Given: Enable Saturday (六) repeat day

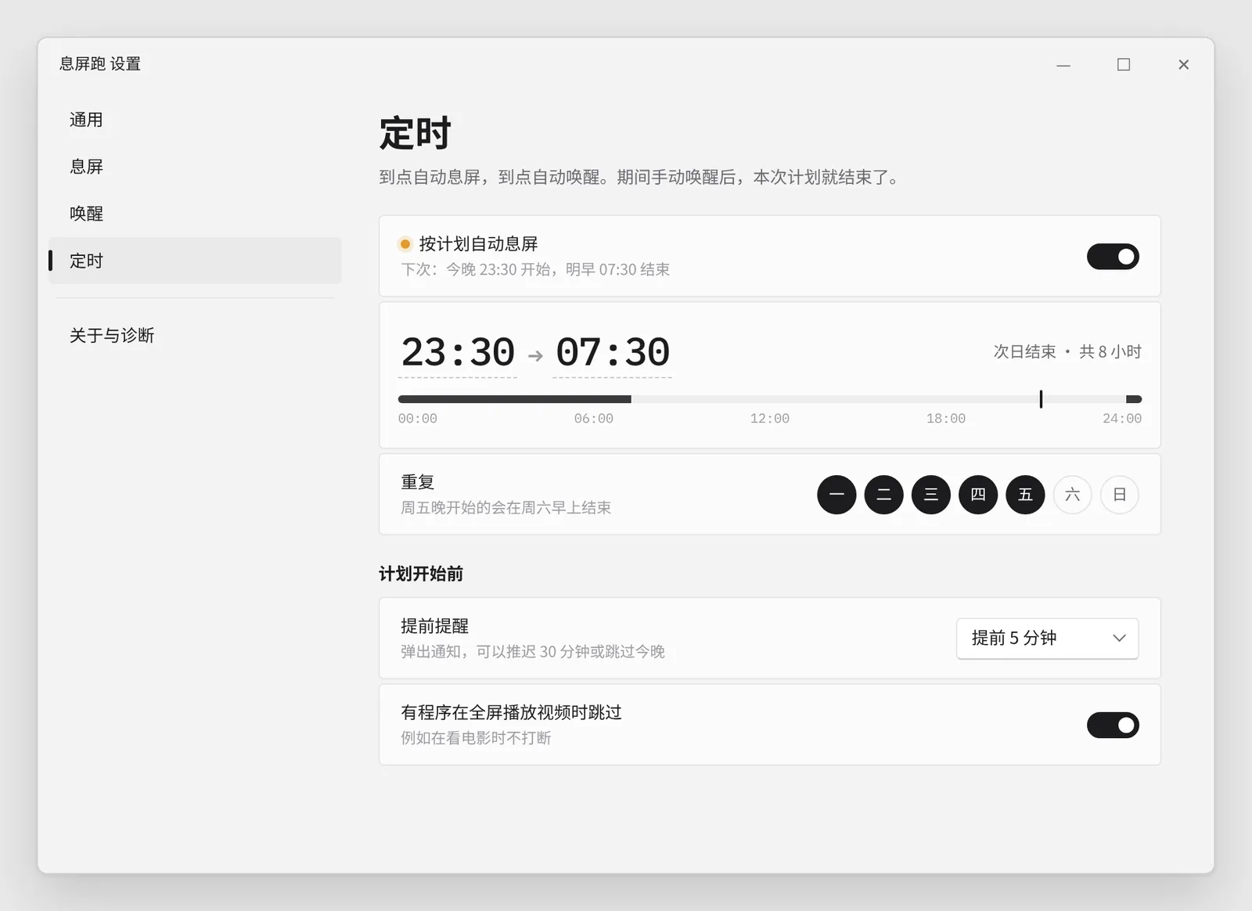Looking at the screenshot, I should point(1072,495).
